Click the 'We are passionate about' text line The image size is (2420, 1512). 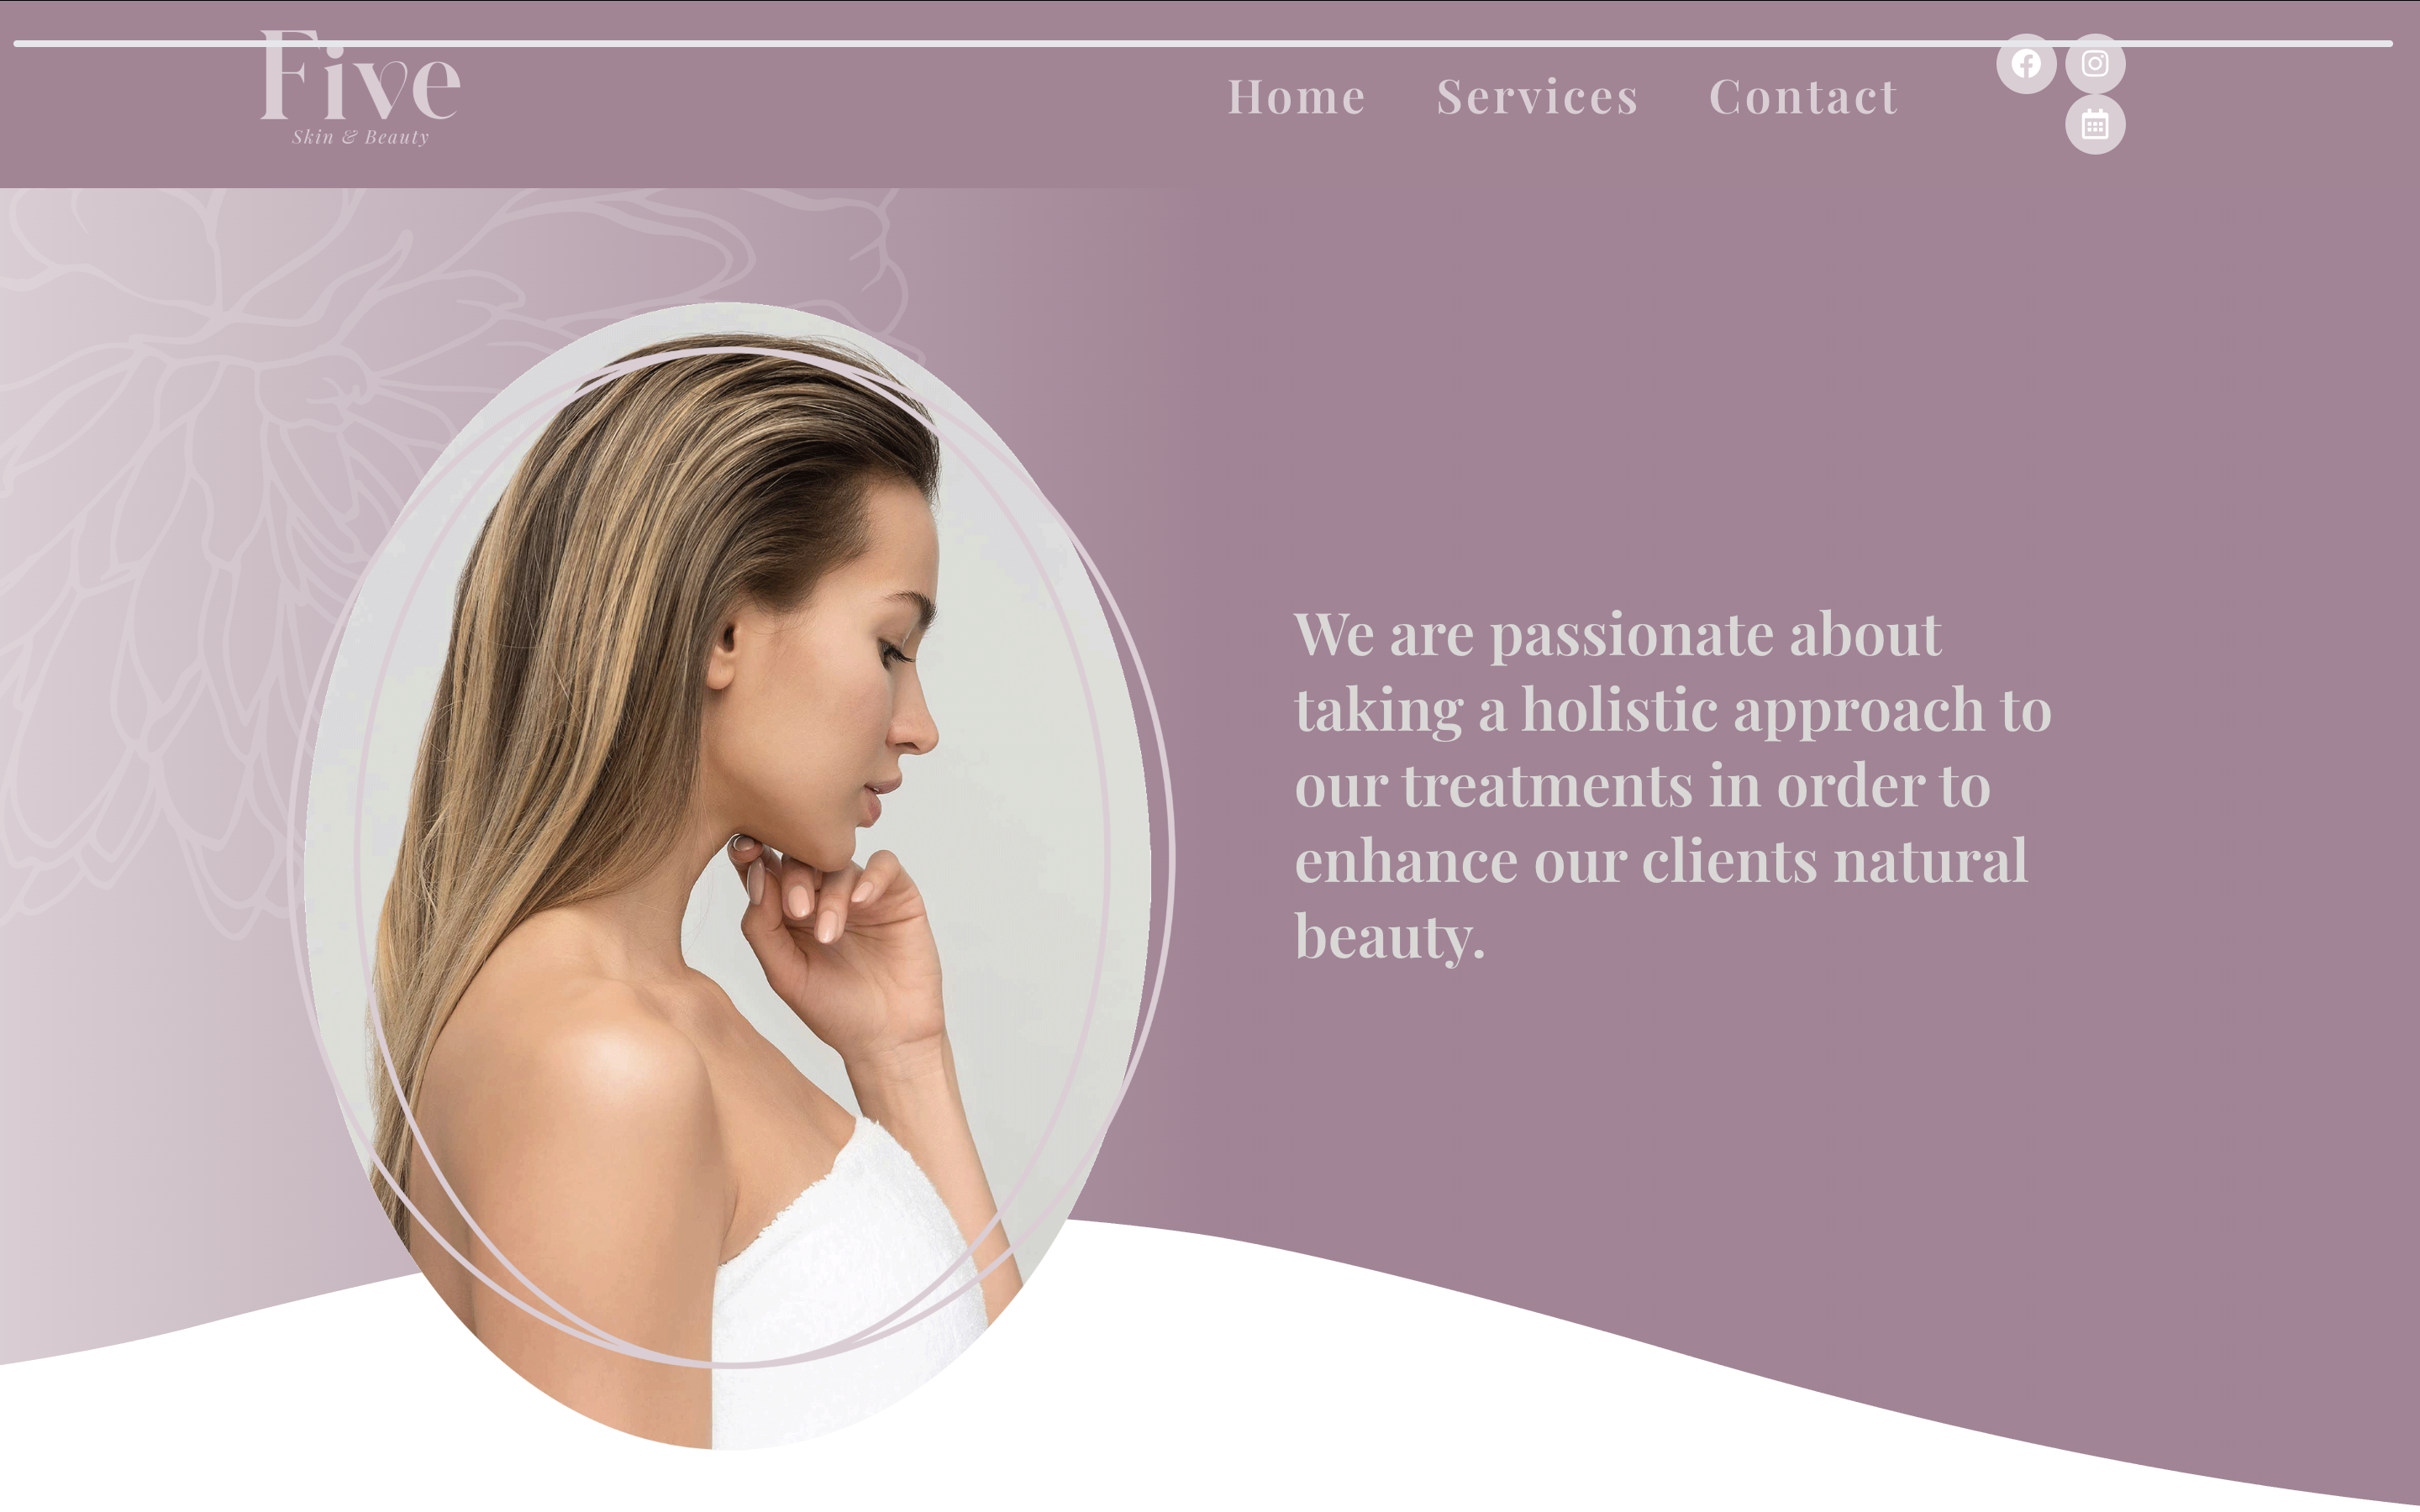click(1617, 634)
